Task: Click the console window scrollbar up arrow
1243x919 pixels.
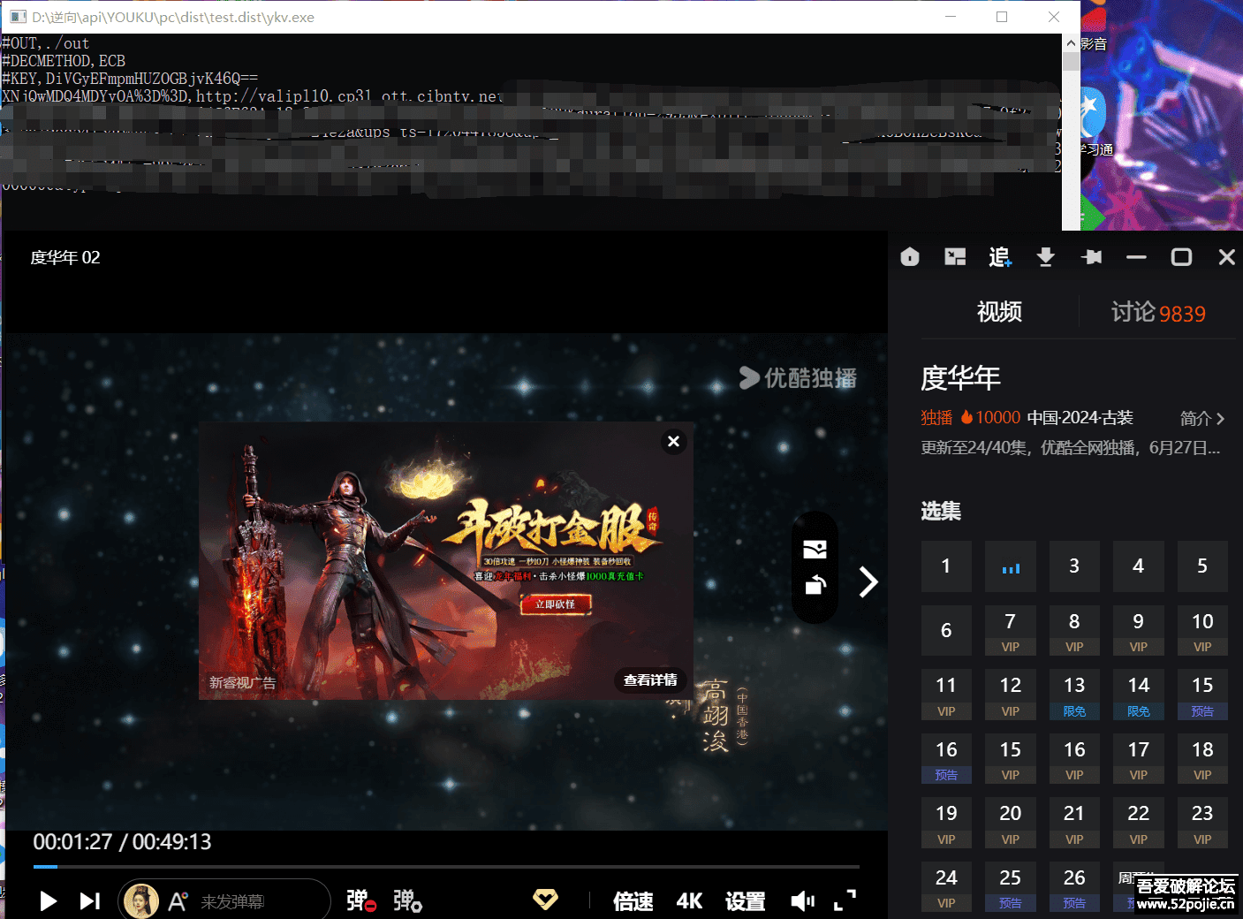Action: click(1071, 42)
